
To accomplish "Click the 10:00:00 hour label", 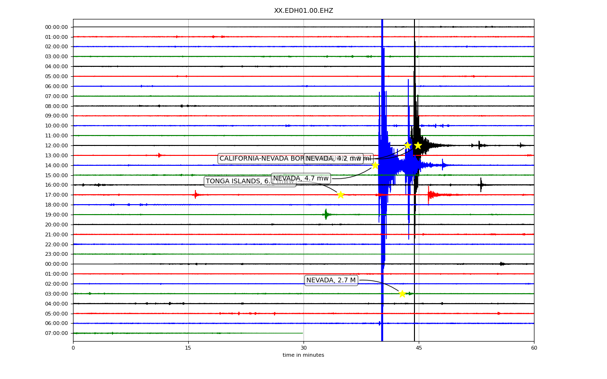I will pyautogui.click(x=56, y=126).
